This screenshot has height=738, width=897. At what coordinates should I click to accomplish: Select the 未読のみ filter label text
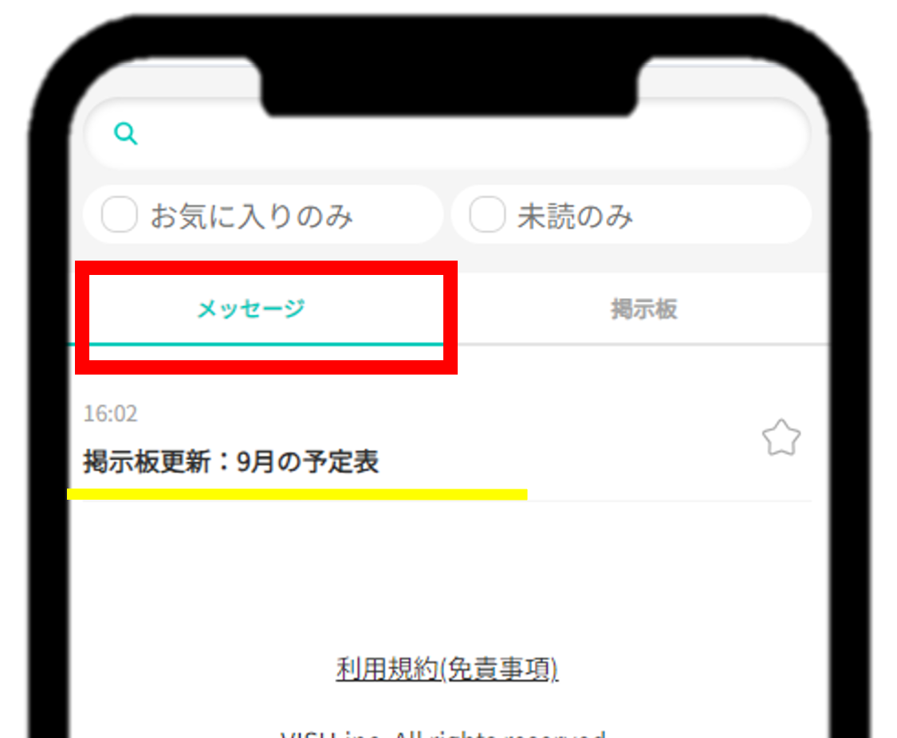pos(576,216)
